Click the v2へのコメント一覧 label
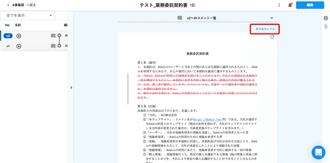This screenshot has width=330, height=163. [201, 18]
